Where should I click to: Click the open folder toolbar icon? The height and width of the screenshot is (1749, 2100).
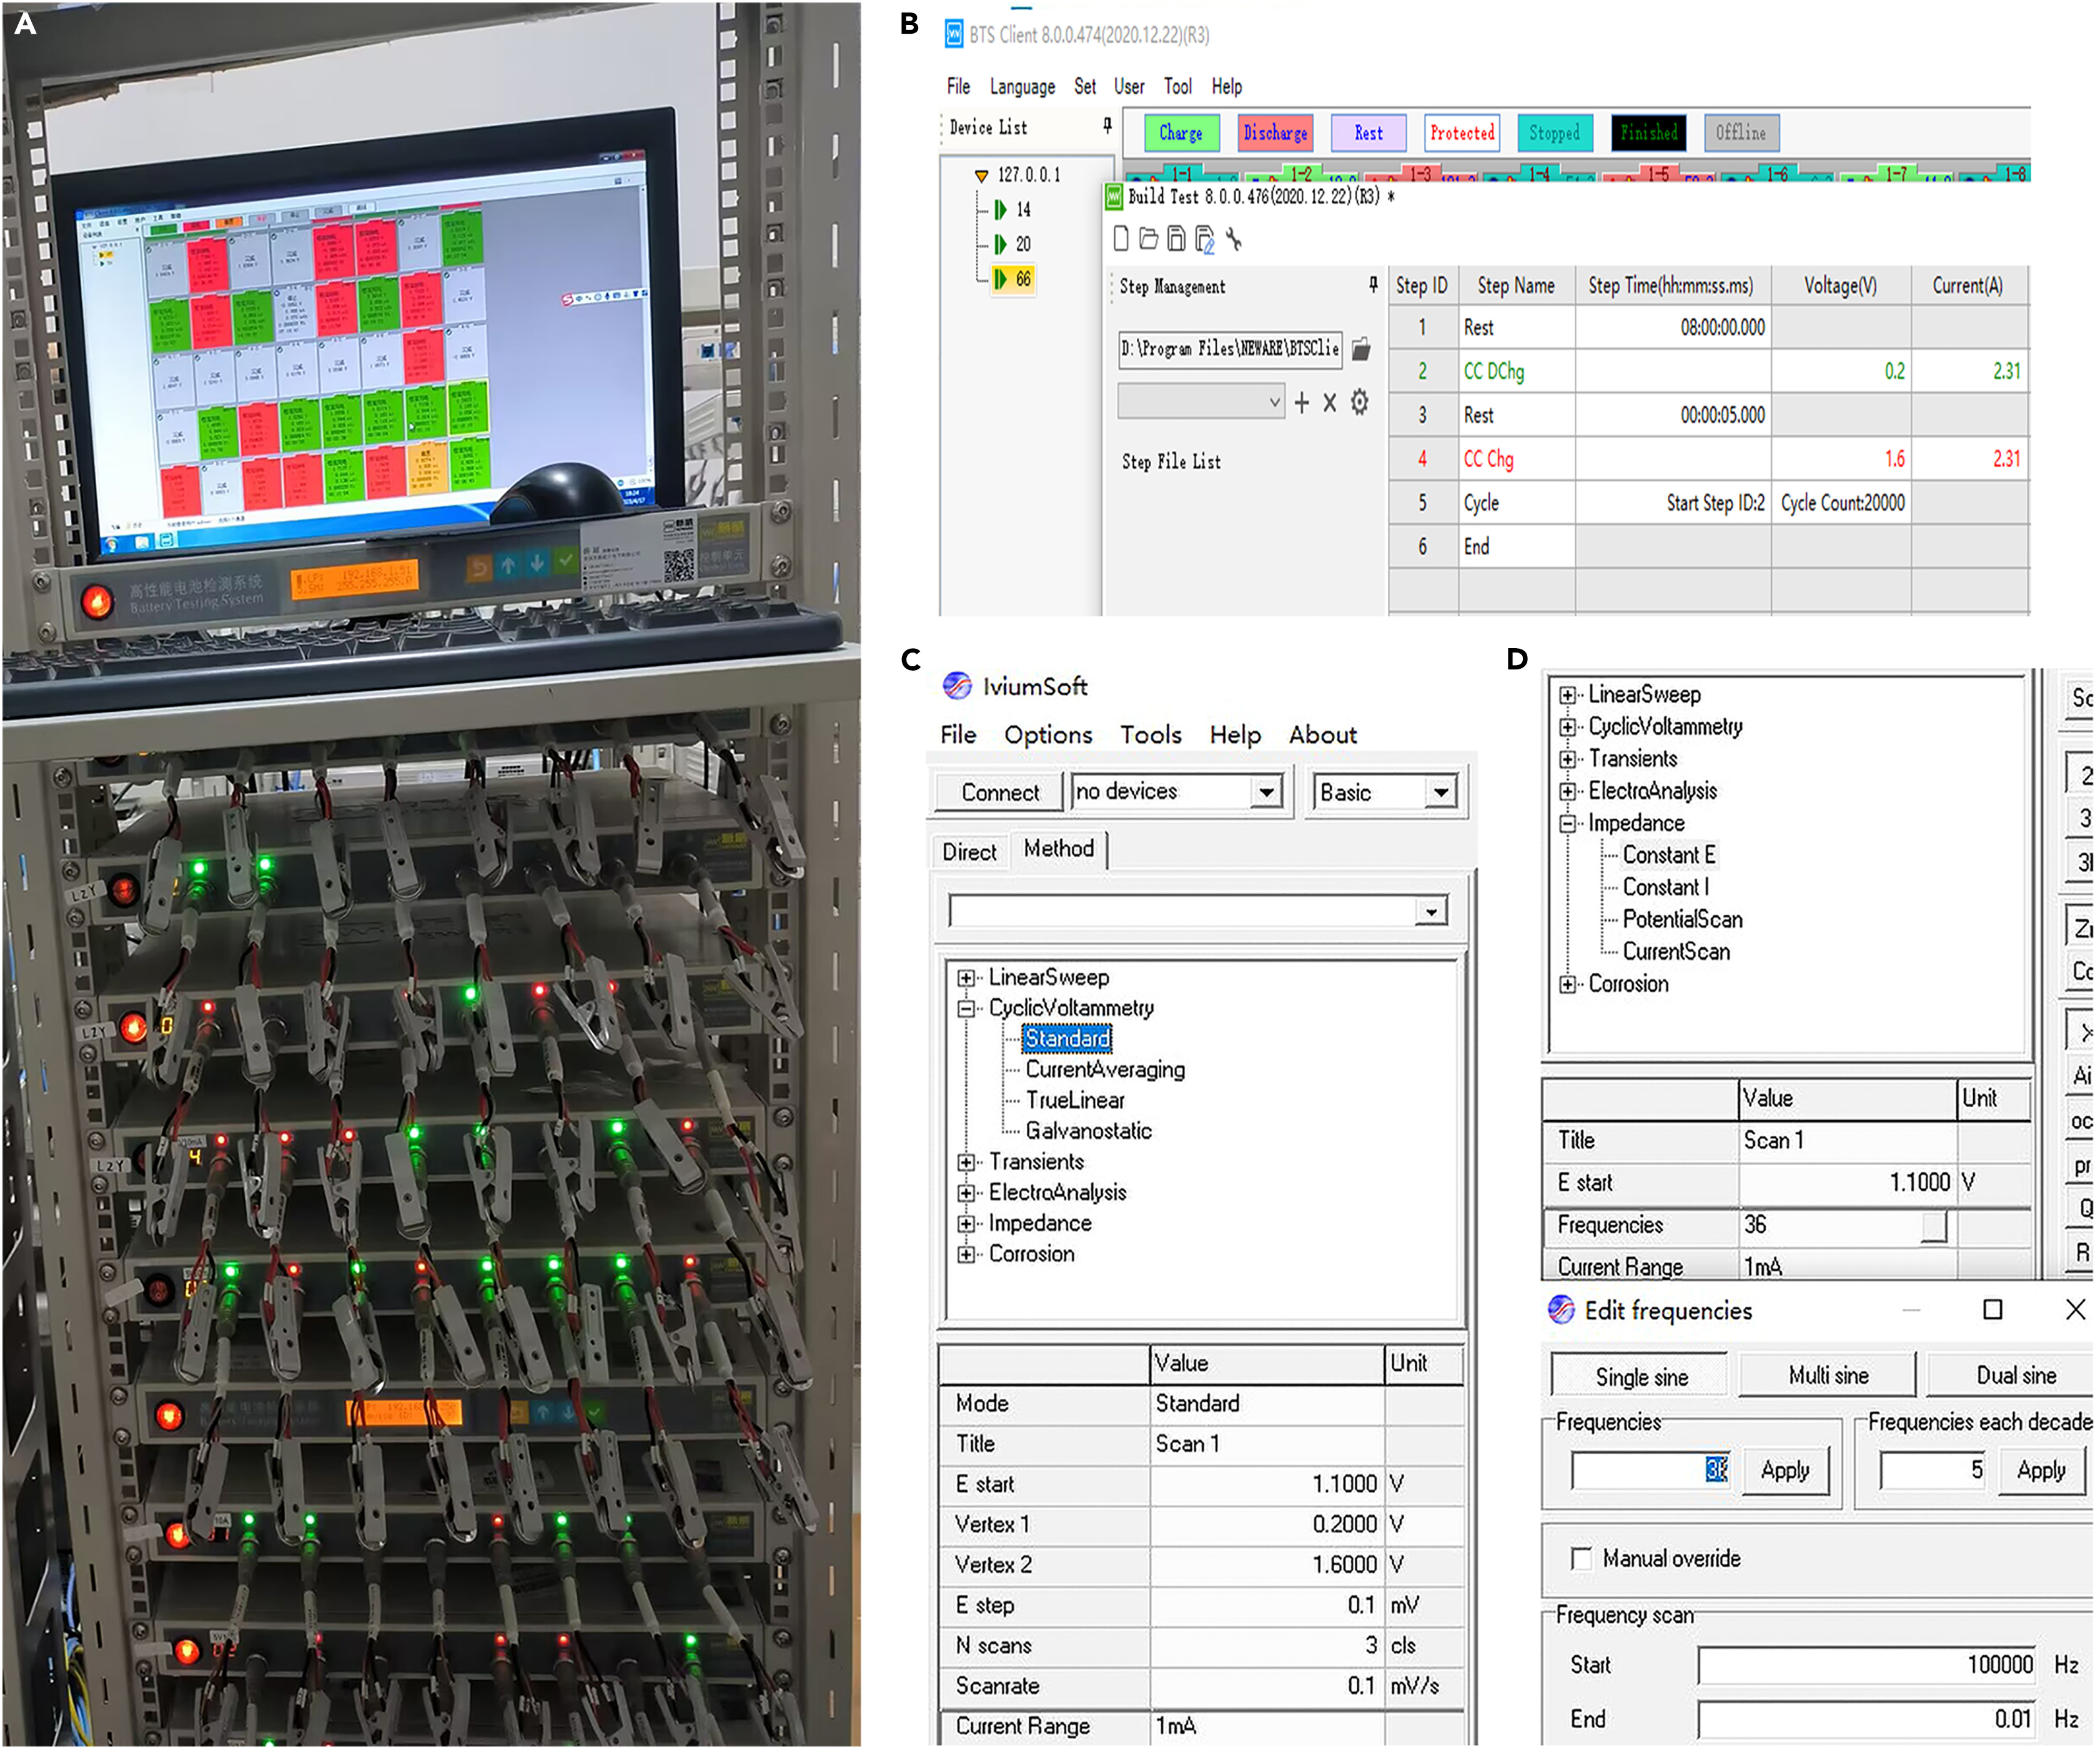click(1148, 239)
